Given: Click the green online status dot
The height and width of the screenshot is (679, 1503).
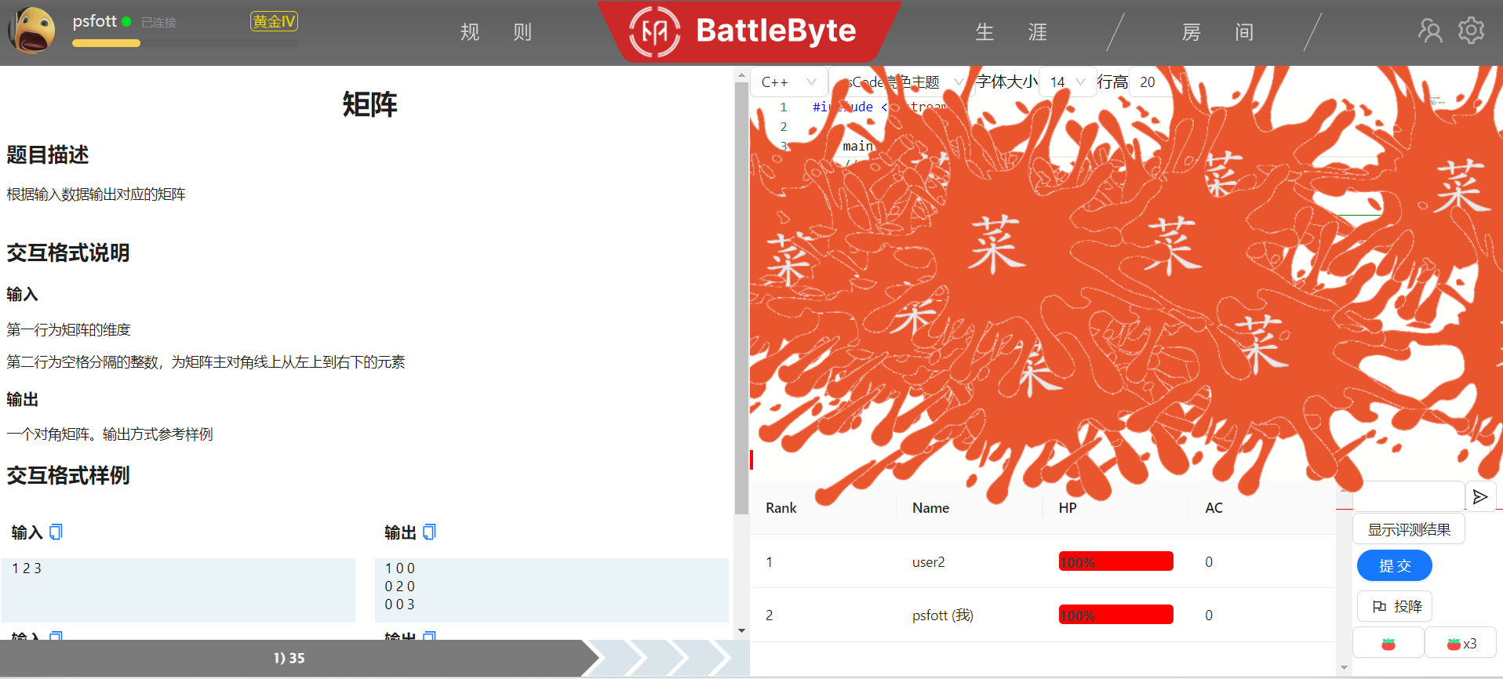Looking at the screenshot, I should [x=126, y=22].
